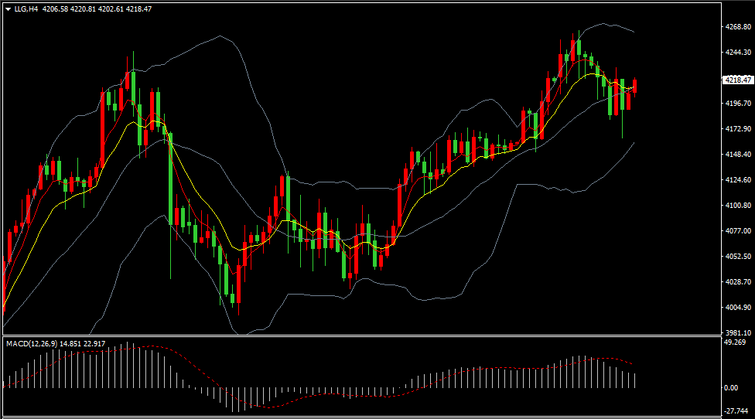
Task: Click the 4004.90 price axis label
Action: tap(737, 308)
